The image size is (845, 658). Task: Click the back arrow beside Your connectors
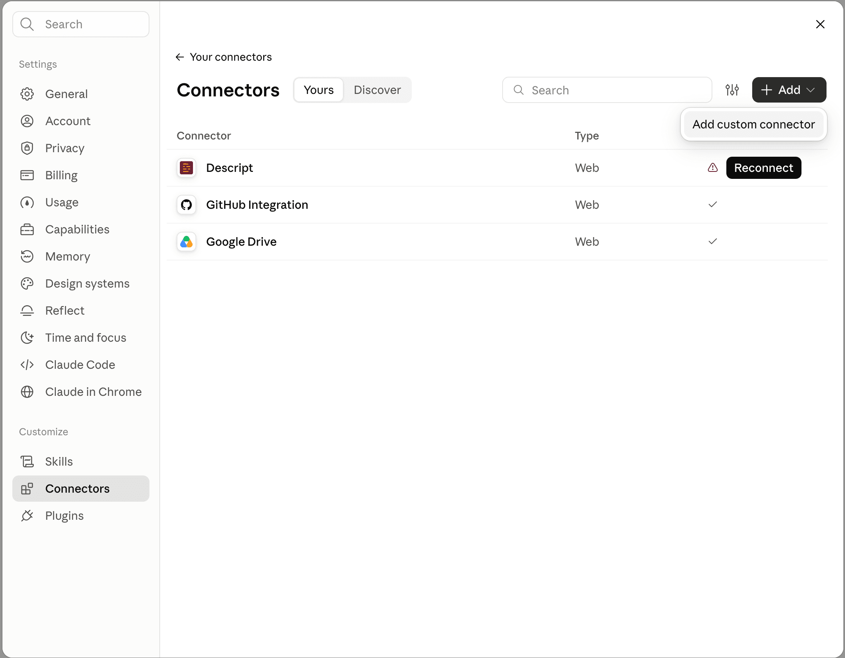[x=179, y=57]
